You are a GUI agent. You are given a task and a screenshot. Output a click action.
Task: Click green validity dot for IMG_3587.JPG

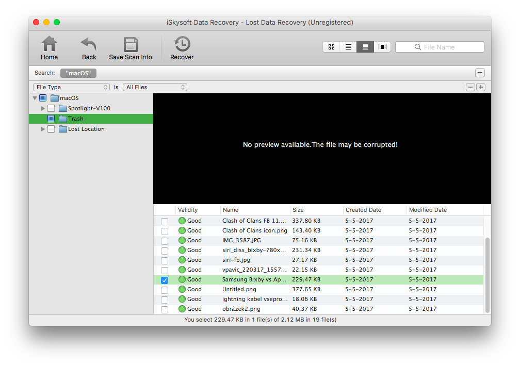point(182,240)
